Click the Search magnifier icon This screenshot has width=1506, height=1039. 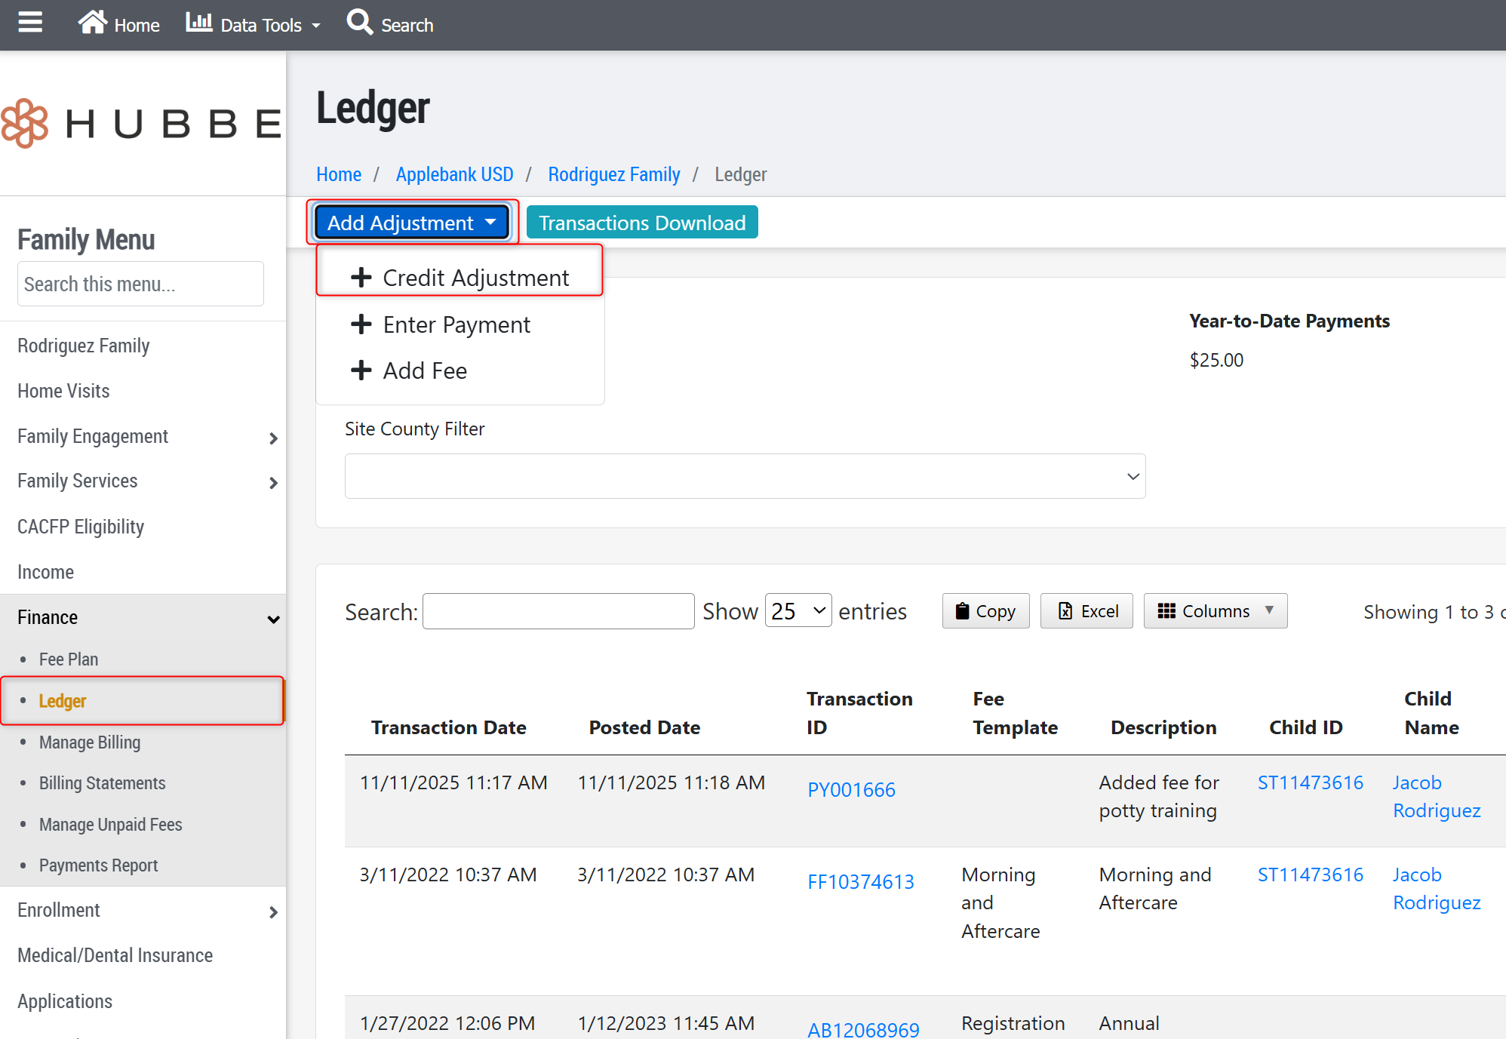click(359, 22)
